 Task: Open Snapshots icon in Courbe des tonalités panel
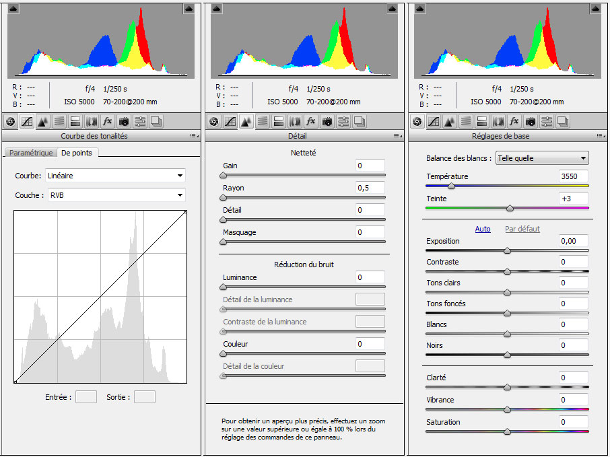156,122
